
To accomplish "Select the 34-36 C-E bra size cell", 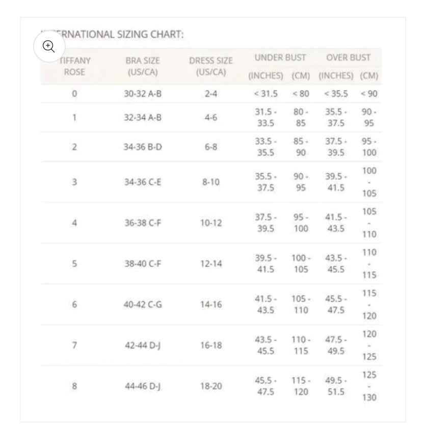I will [143, 181].
